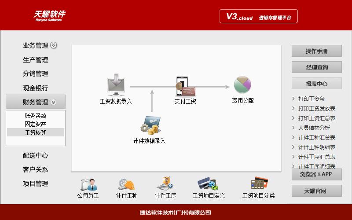The width and height of the screenshot is (352, 220).
Task: Click the 操作手册 button
Action: [316, 51]
